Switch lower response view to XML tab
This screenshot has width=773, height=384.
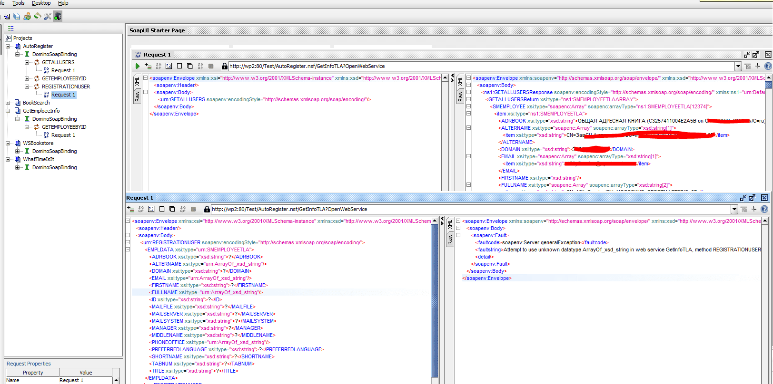coord(450,224)
